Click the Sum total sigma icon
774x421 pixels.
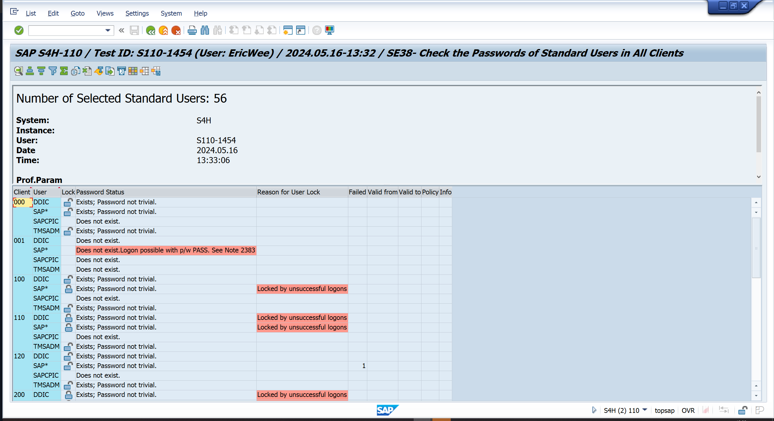click(x=64, y=71)
